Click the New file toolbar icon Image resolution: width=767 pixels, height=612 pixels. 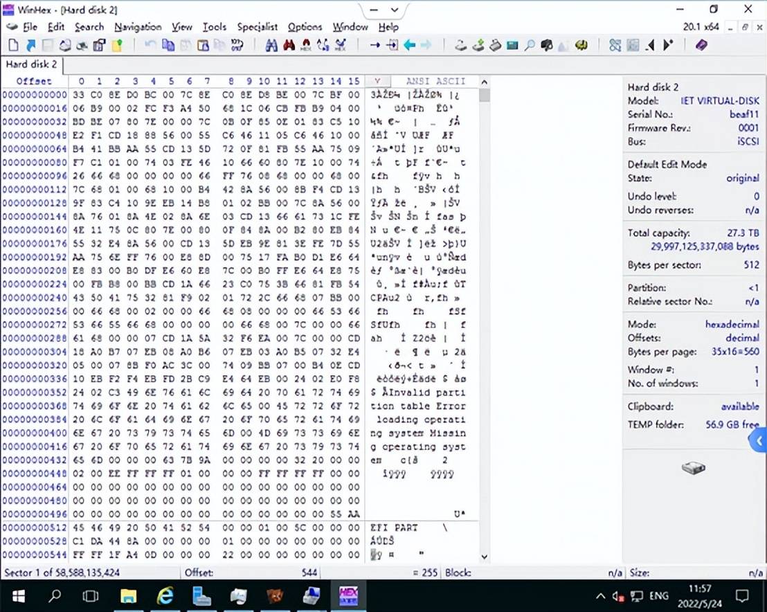coord(13,46)
